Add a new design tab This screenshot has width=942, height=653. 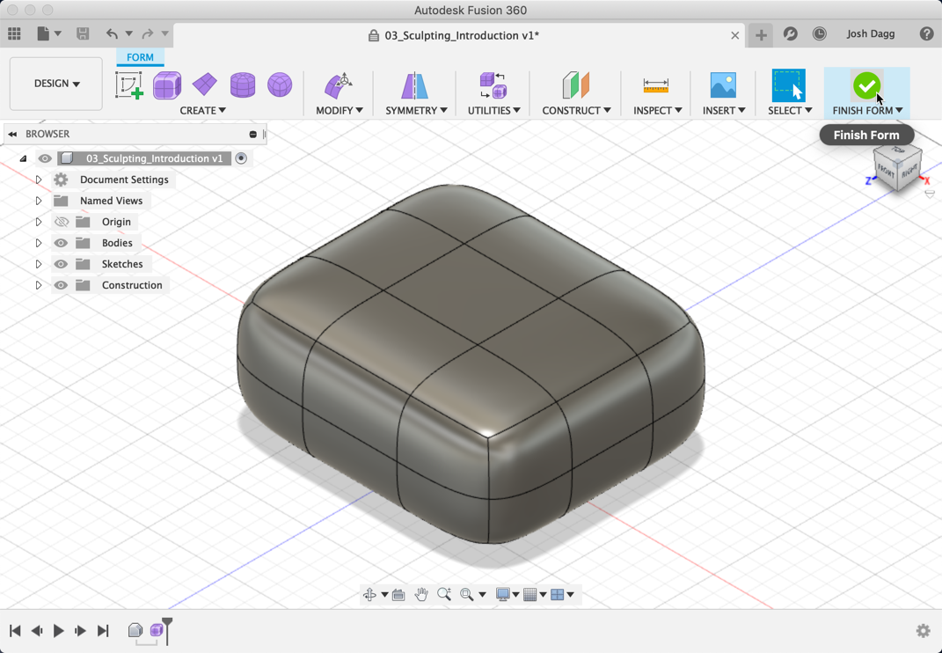[761, 35]
